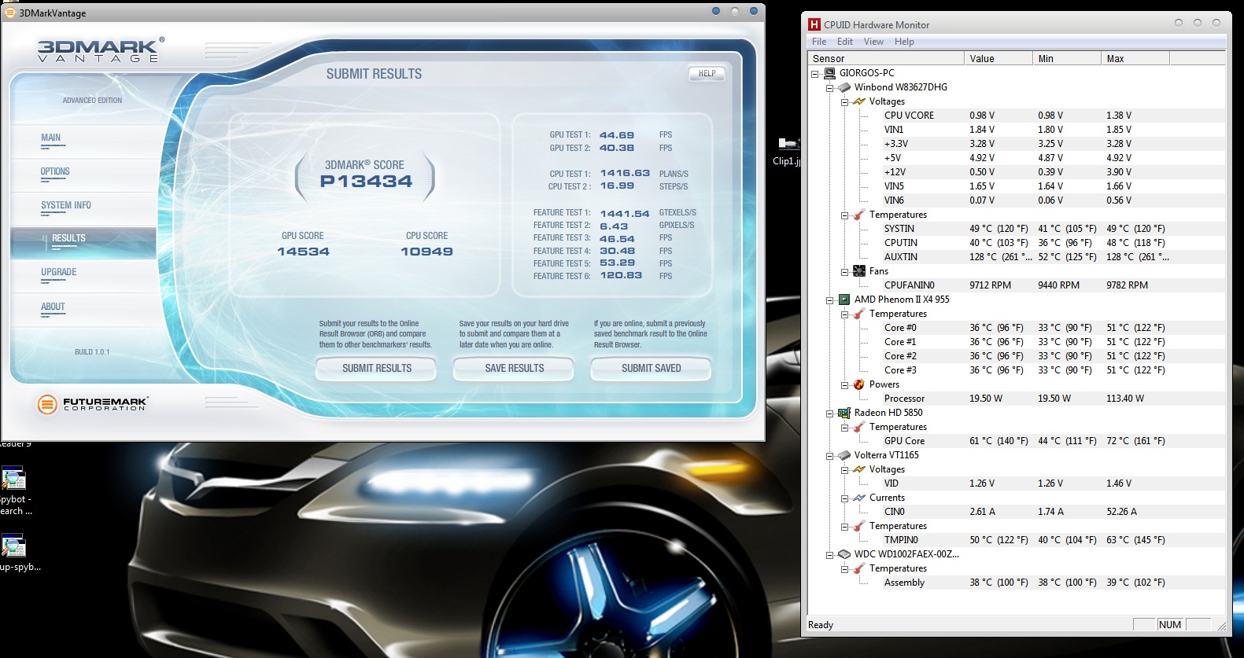
Task: Click the P13434 3DMark score value
Action: click(366, 182)
